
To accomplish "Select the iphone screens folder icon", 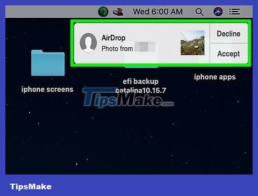I will [x=48, y=63].
